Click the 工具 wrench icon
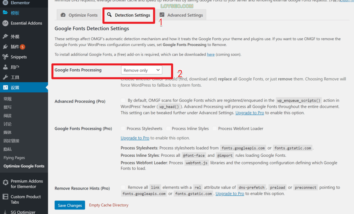The width and height of the screenshot is (354, 214). click(5, 77)
